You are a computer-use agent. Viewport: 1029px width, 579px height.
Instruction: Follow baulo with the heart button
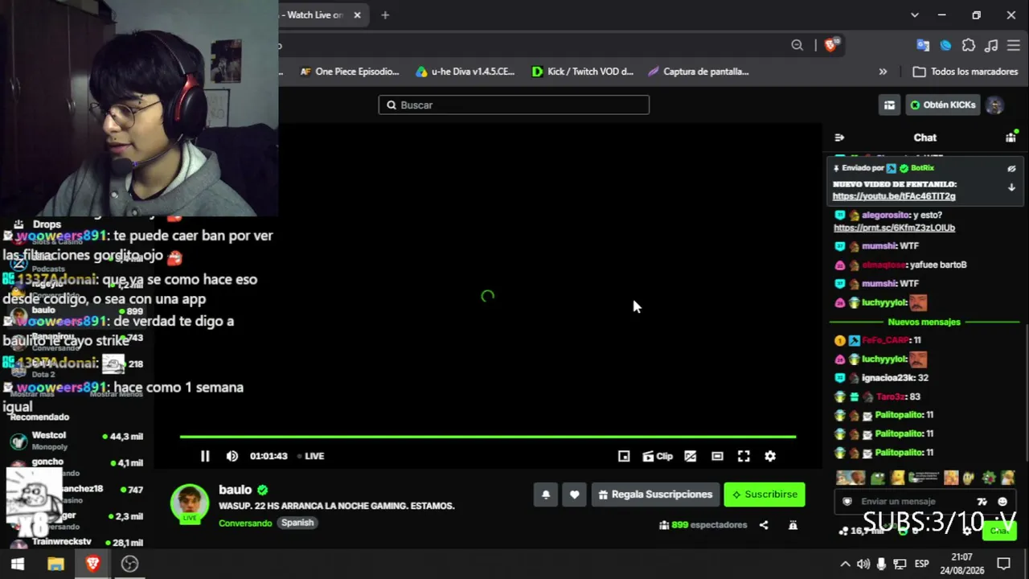point(574,495)
